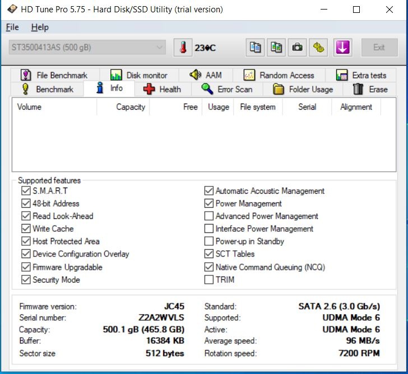Screen dimensions: 408x374
Task: Enable Interface Power Management checkbox
Action: [x=208, y=228]
